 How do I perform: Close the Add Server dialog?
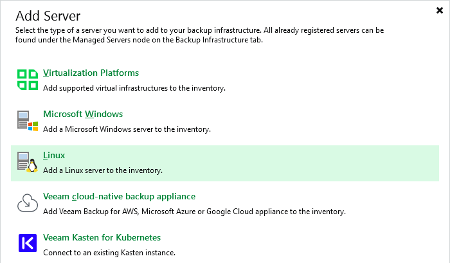[x=439, y=11]
